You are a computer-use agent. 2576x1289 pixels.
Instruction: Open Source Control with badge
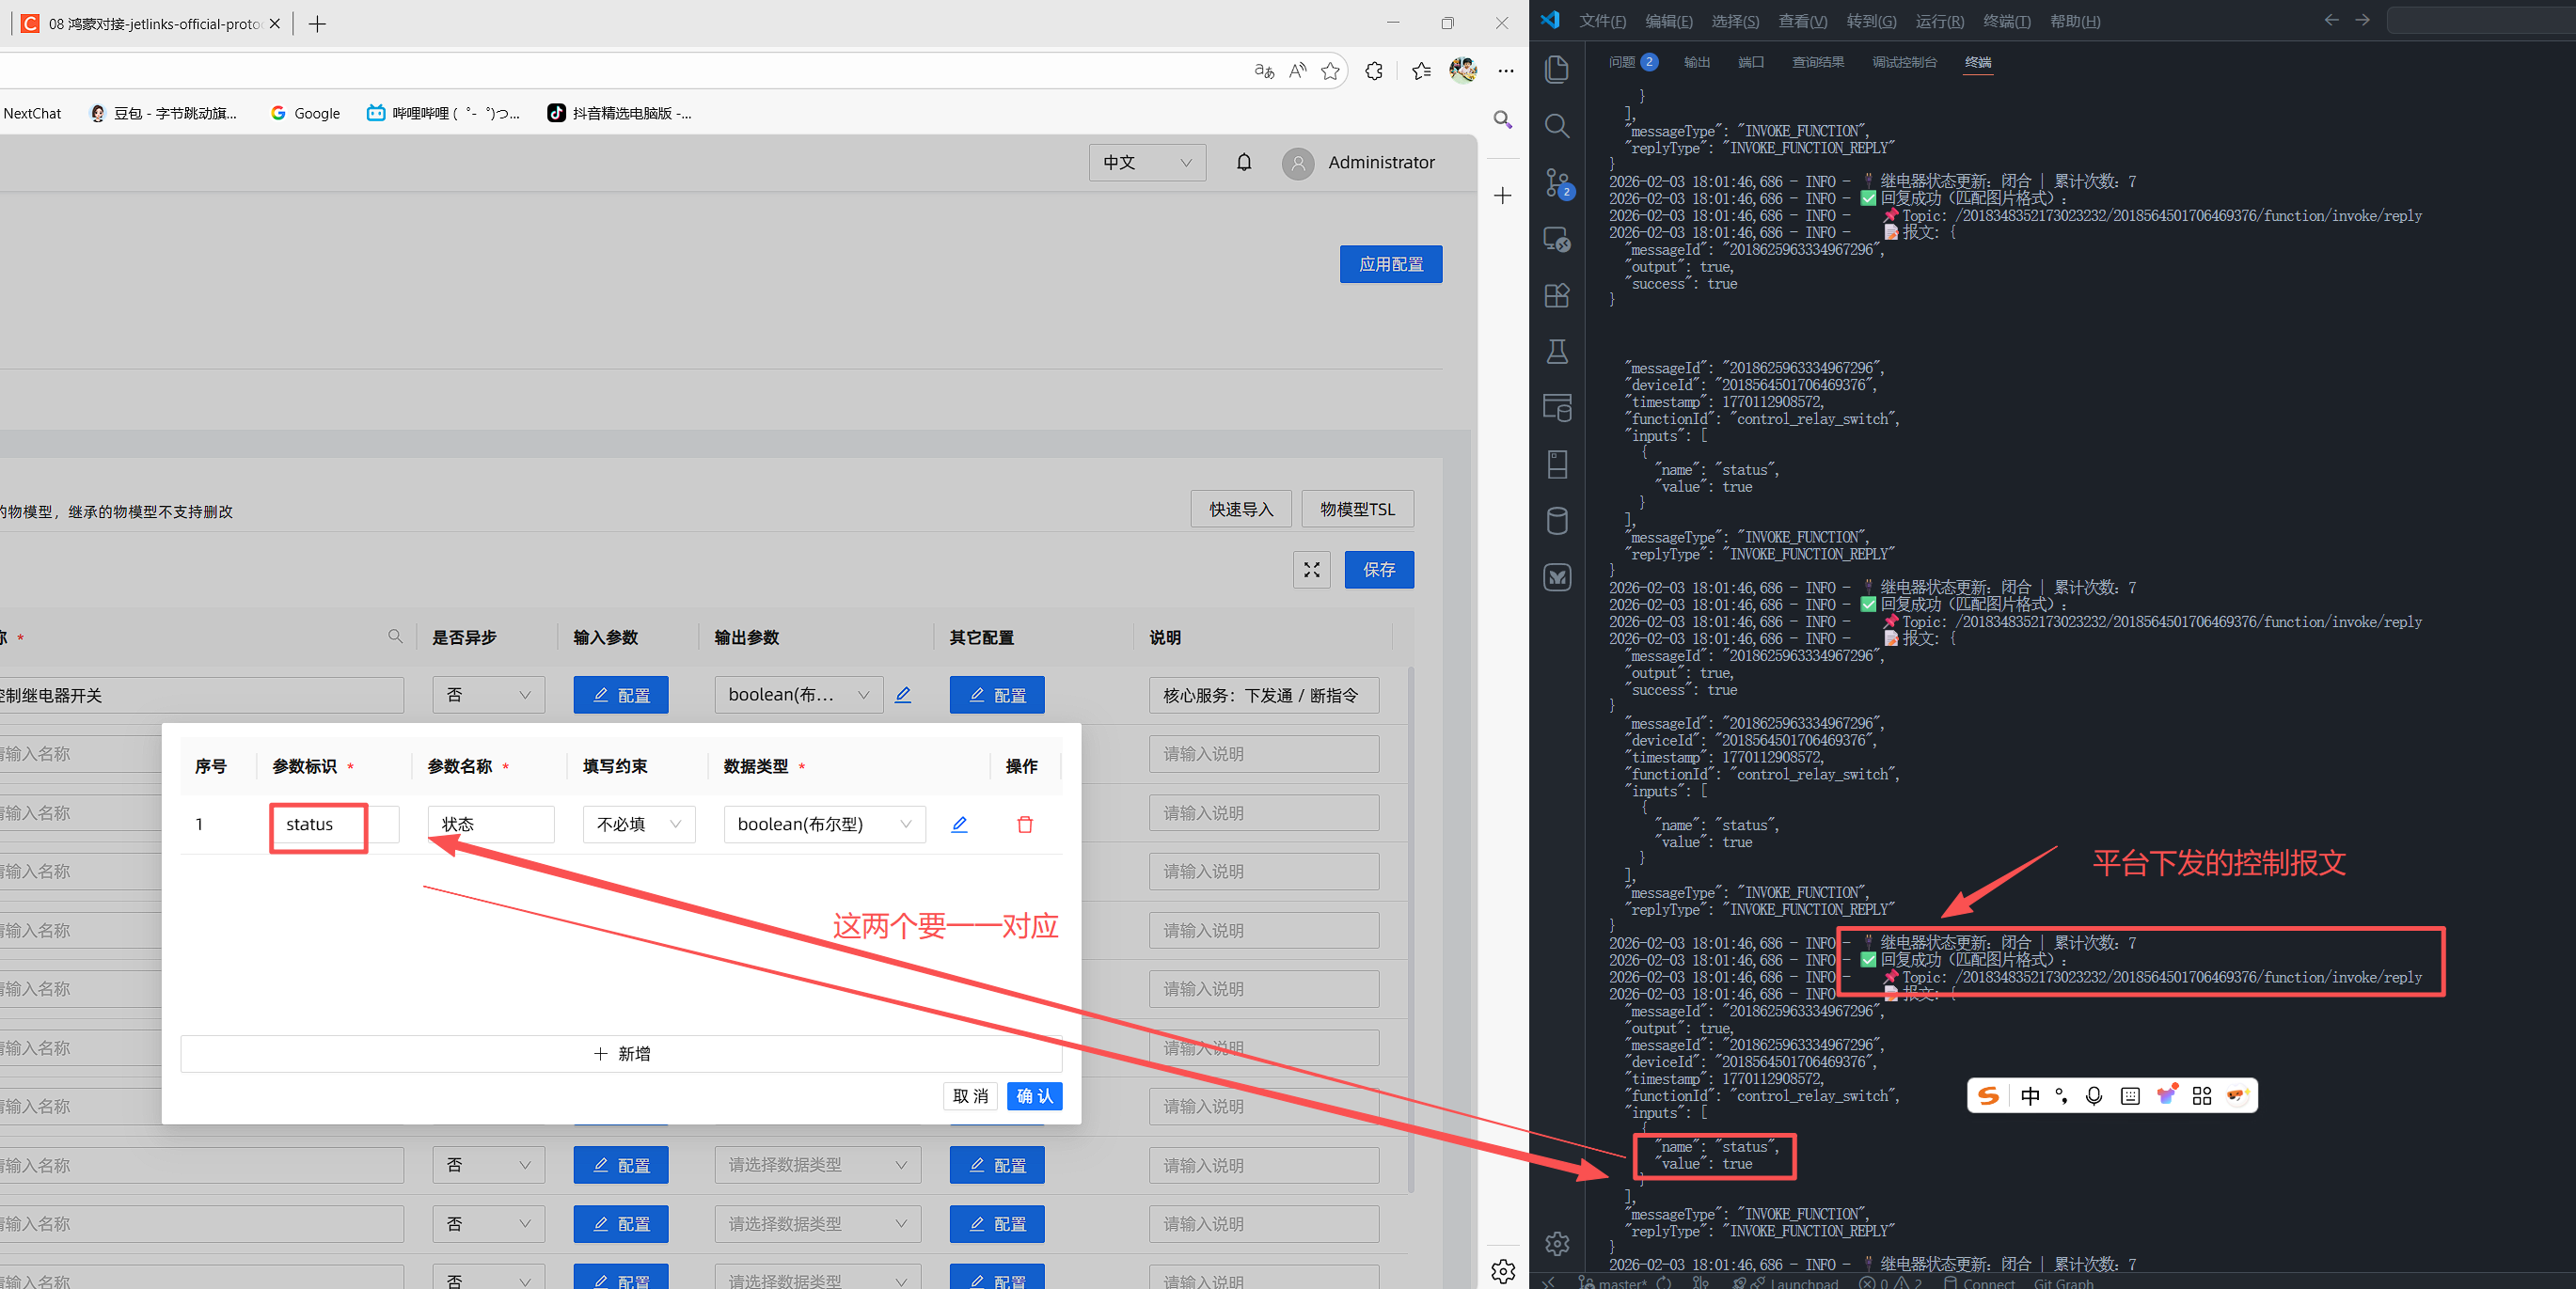(x=1556, y=183)
